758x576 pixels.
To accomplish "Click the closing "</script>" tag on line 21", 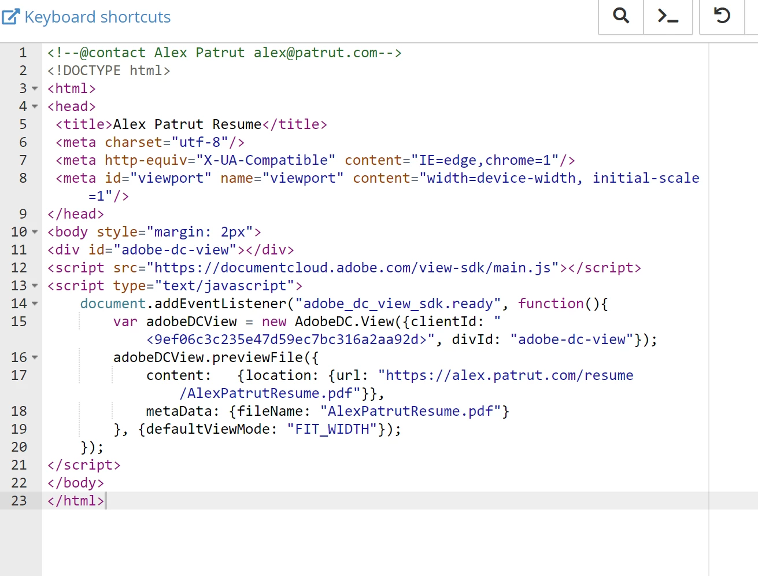I will coord(84,465).
